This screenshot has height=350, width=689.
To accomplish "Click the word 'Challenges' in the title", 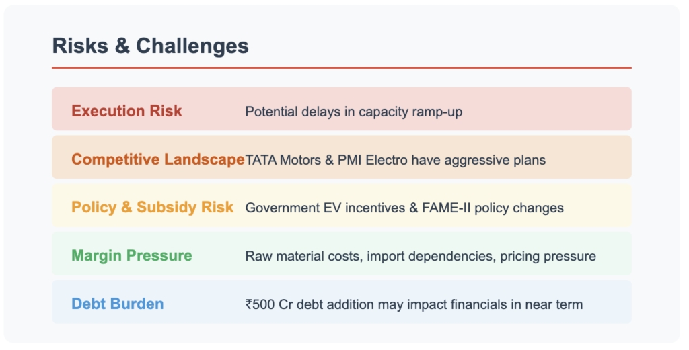I will click(192, 46).
